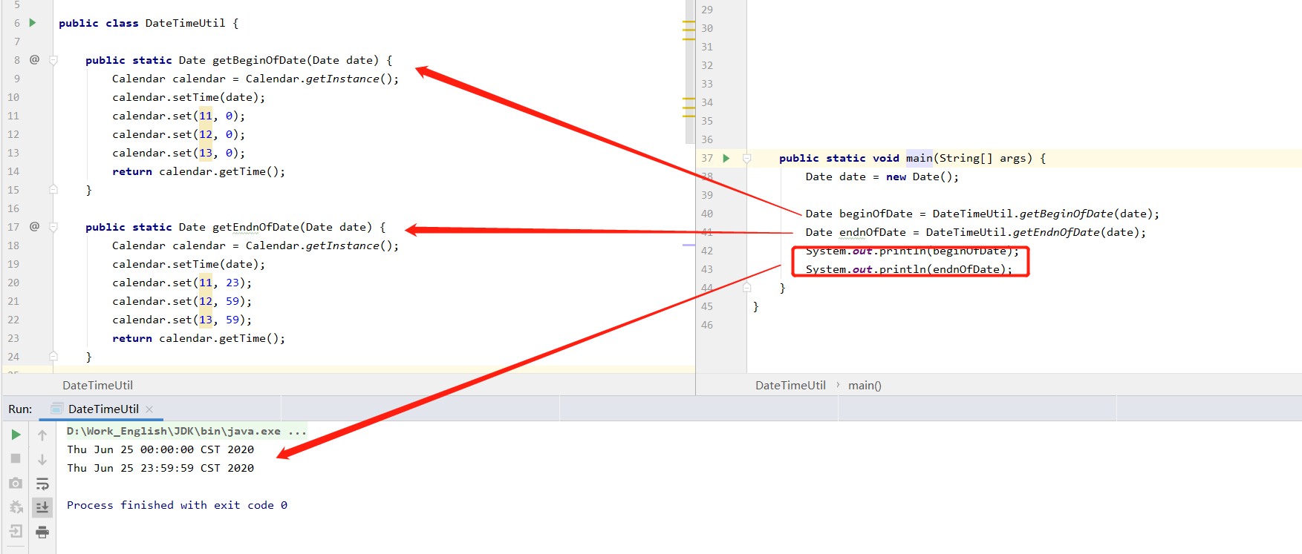Click getEndnOfDate method signature on line 17
1302x554 pixels.
235,227
